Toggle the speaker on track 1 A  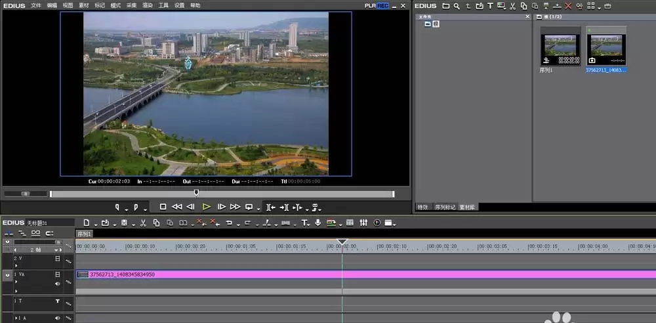(58, 318)
